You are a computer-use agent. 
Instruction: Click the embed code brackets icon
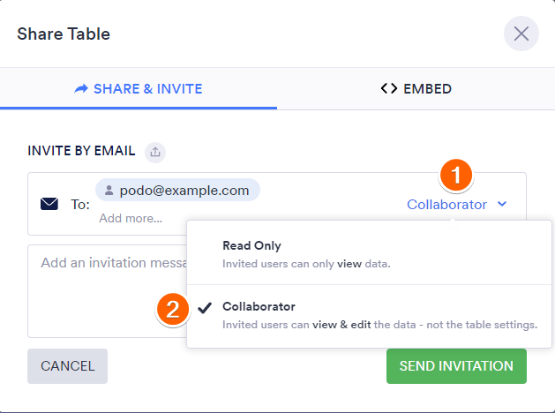(x=388, y=89)
